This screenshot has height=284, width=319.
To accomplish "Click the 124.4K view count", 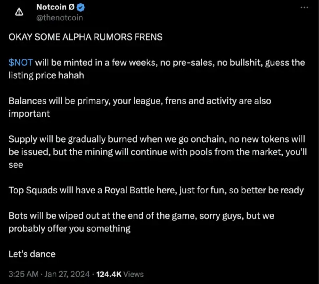I will [x=109, y=274].
